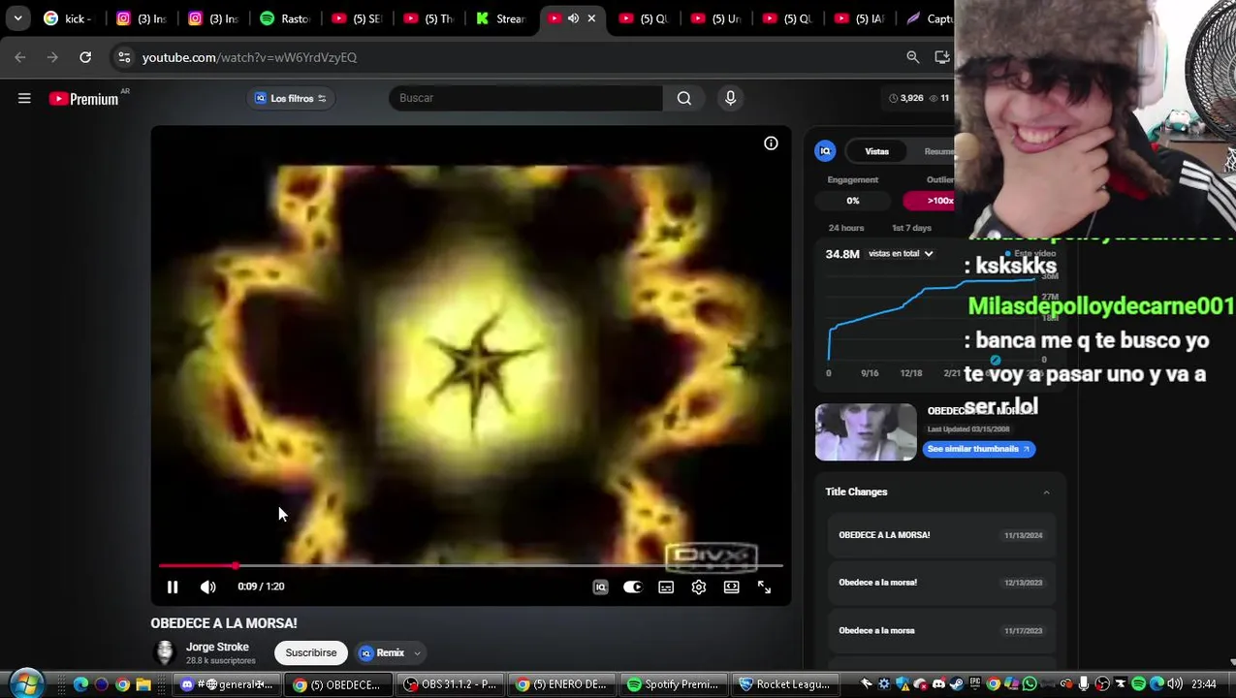Screen dimensions: 1236x698
Task: Click the IQ icon in player controls
Action: 600,587
